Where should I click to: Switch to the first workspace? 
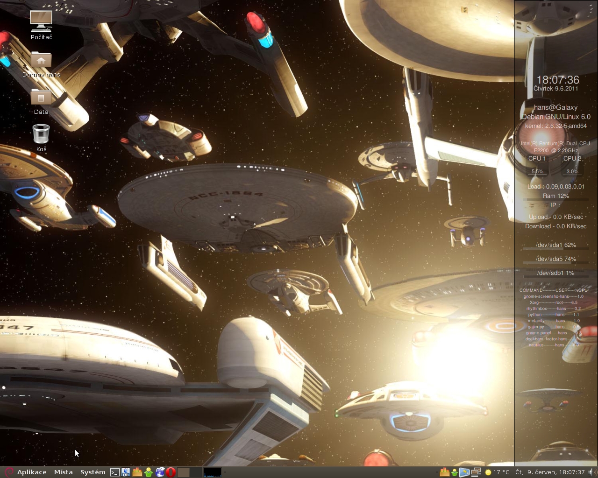click(184, 472)
